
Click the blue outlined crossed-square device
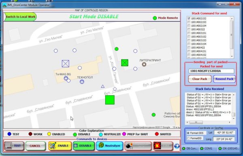point(66,64)
